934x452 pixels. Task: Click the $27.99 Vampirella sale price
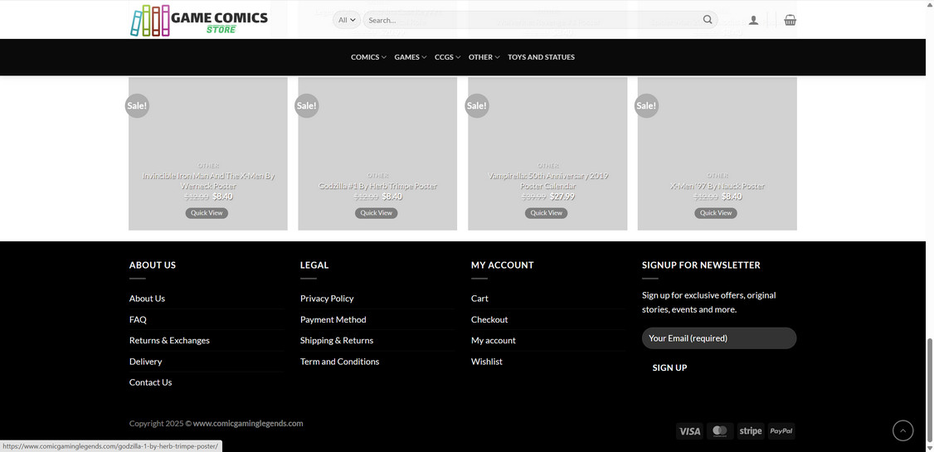pos(562,196)
